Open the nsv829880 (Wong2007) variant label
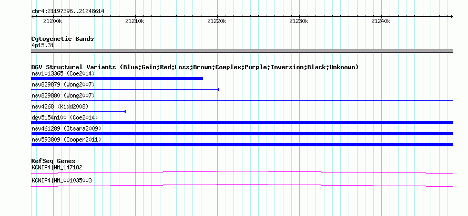Viewport: 468px width, 216px height. 63,95
